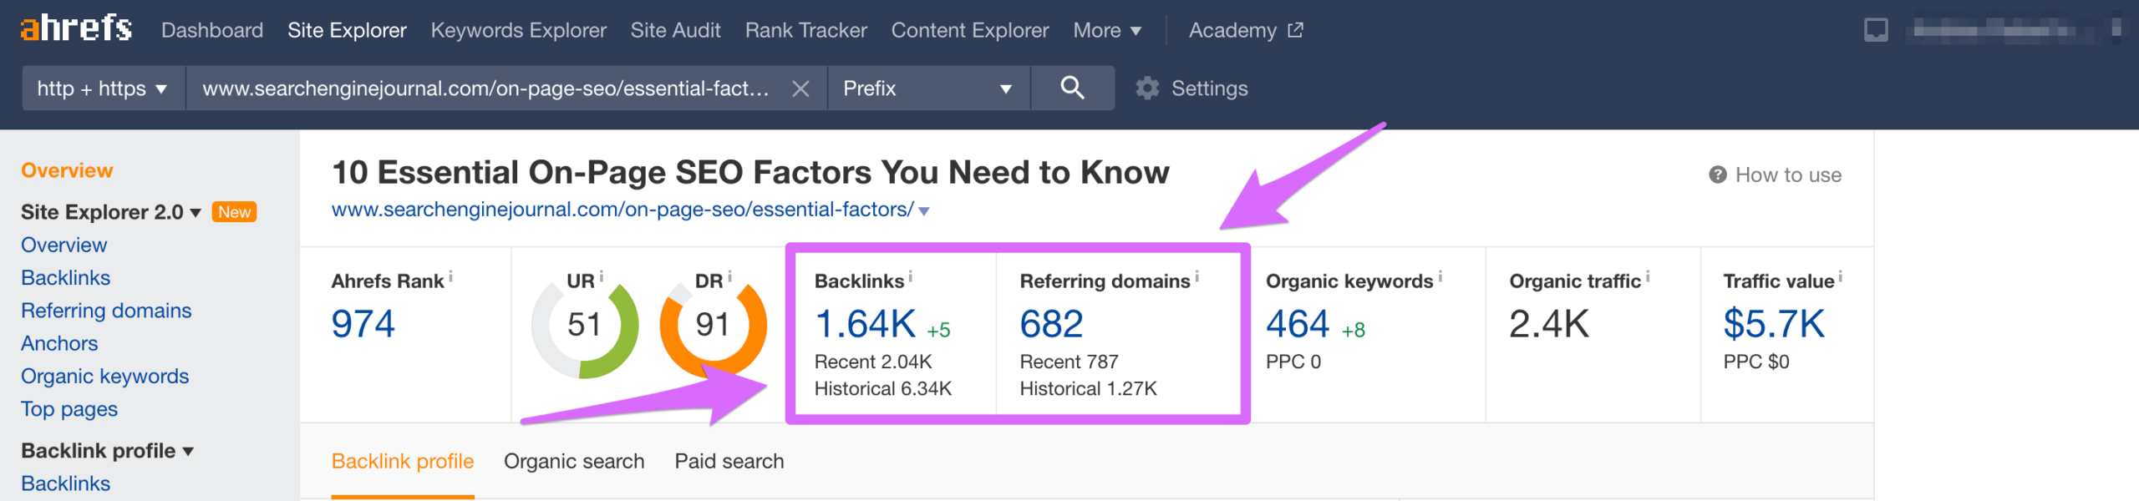Open Referring domains in the sidebar

tap(106, 311)
